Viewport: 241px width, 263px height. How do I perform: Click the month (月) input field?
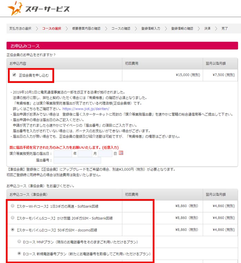[84, 154]
